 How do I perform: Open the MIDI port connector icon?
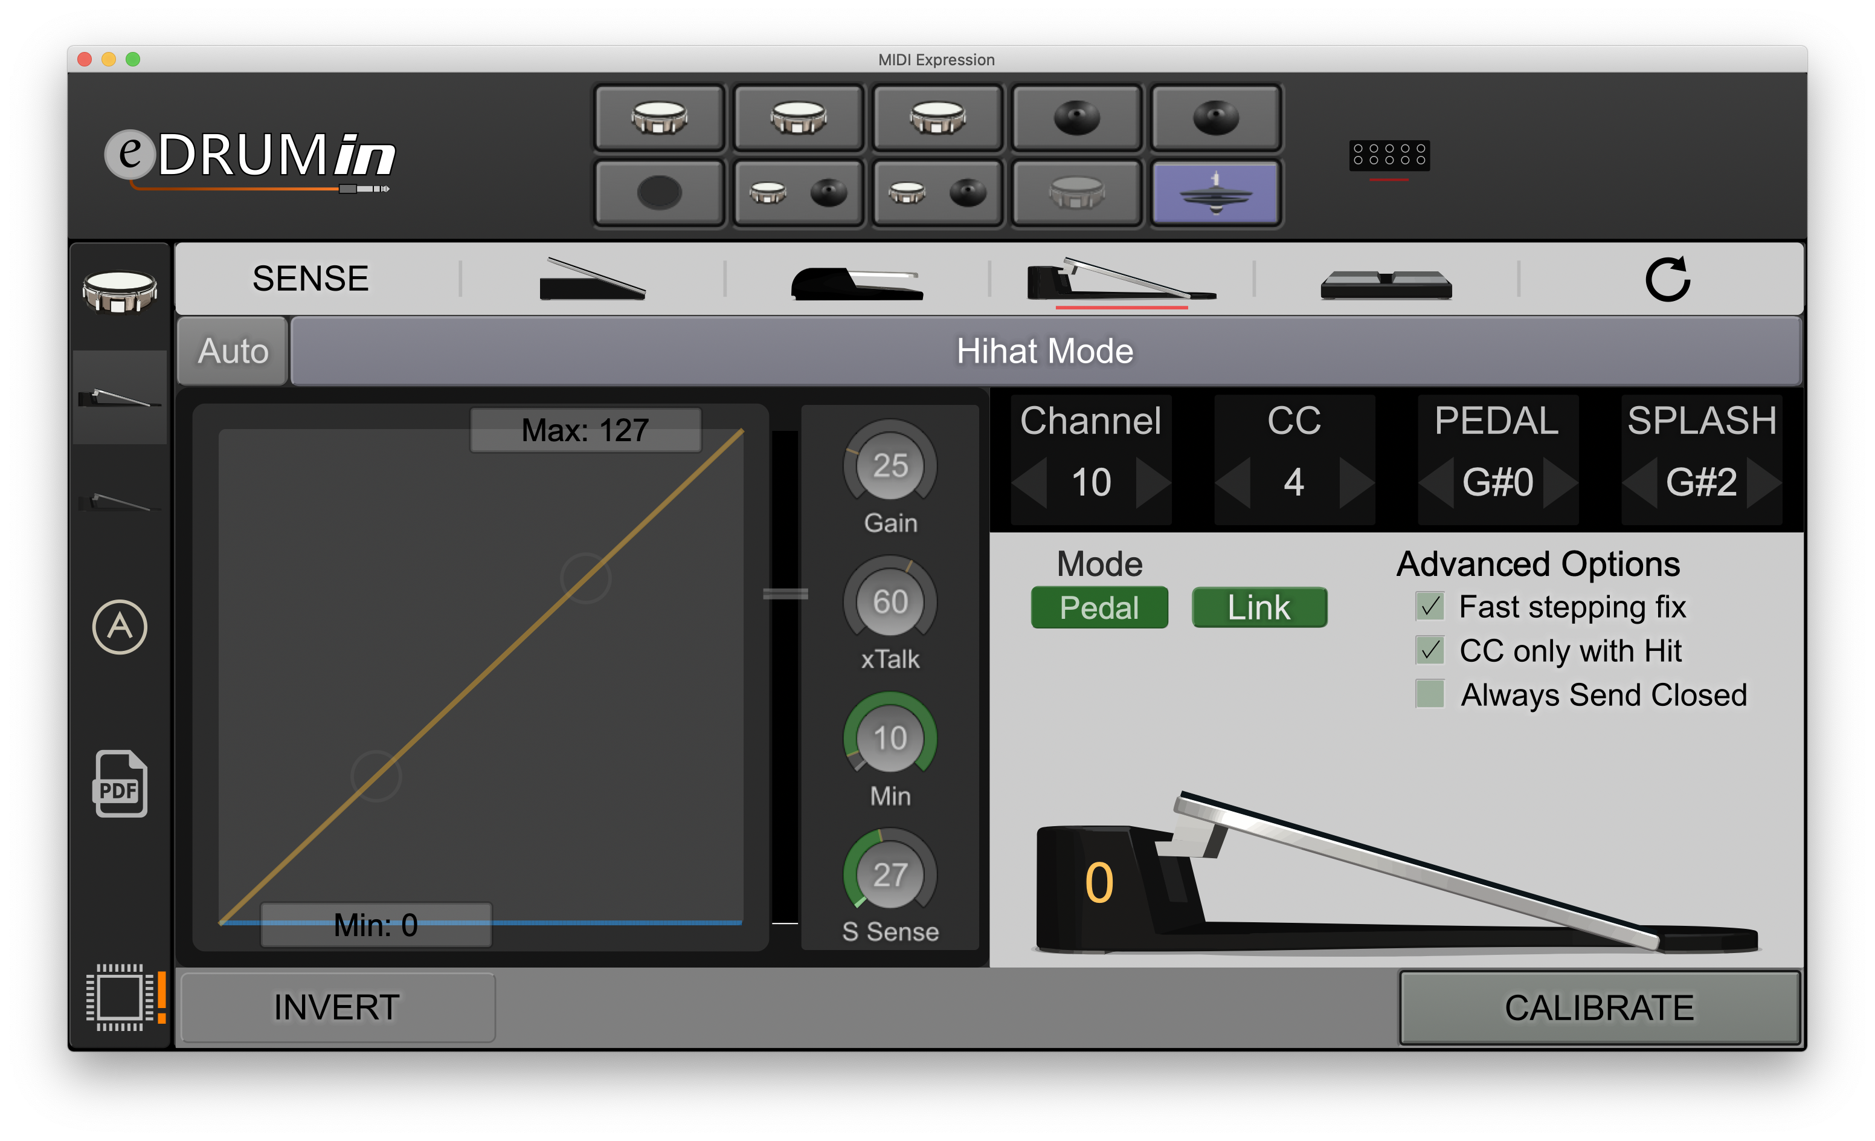[x=1389, y=155]
